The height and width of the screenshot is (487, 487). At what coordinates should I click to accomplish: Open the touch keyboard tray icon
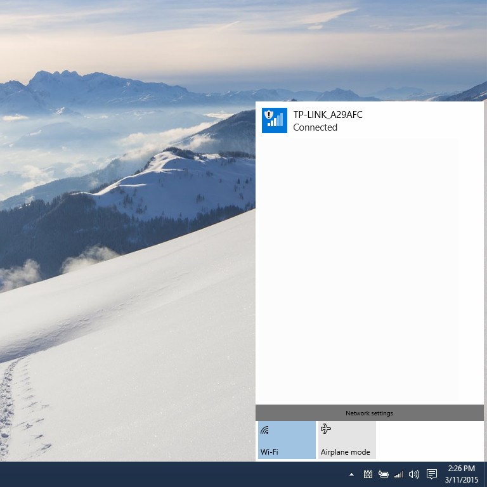[x=368, y=474]
